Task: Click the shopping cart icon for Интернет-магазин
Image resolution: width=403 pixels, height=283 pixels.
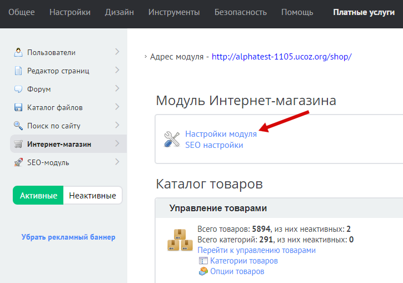Action: tap(18, 144)
